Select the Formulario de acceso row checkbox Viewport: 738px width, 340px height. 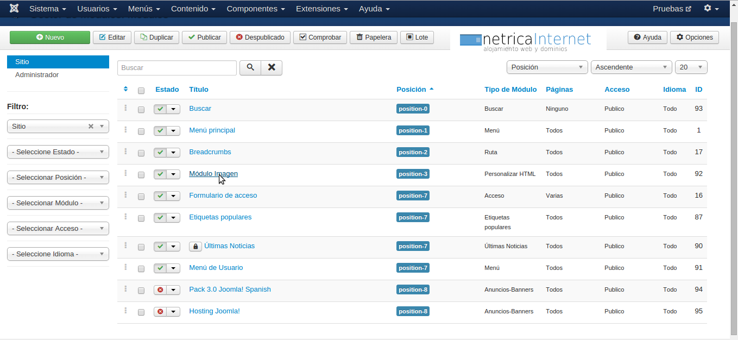point(141,197)
